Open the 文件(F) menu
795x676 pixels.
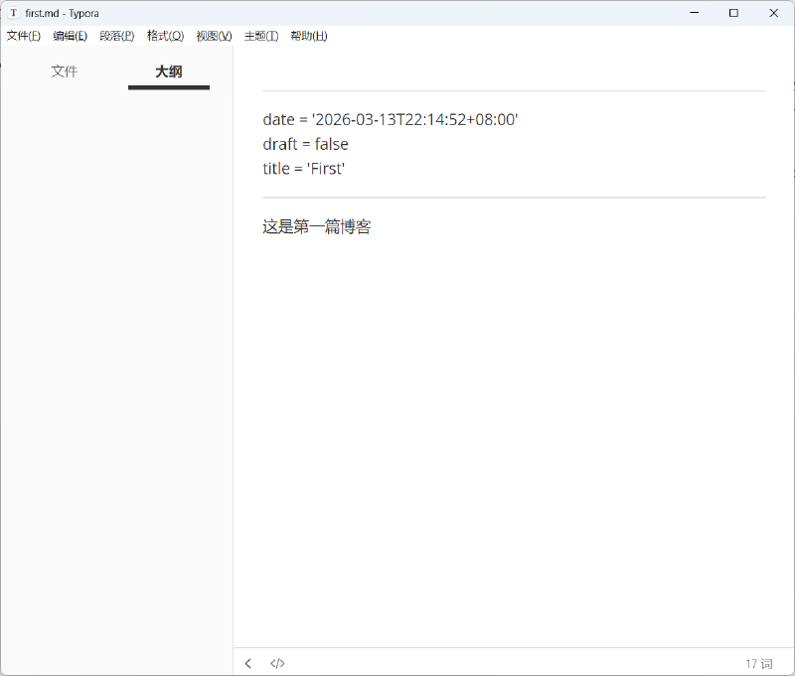click(22, 36)
